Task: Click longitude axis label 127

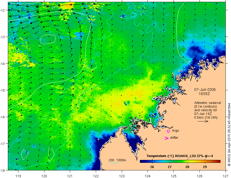Action: pos(225,176)
